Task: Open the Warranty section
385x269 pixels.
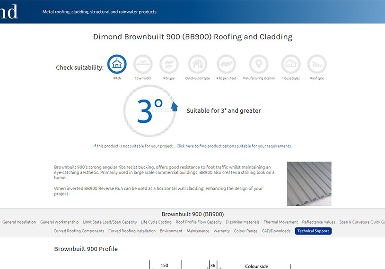Action: point(221,231)
